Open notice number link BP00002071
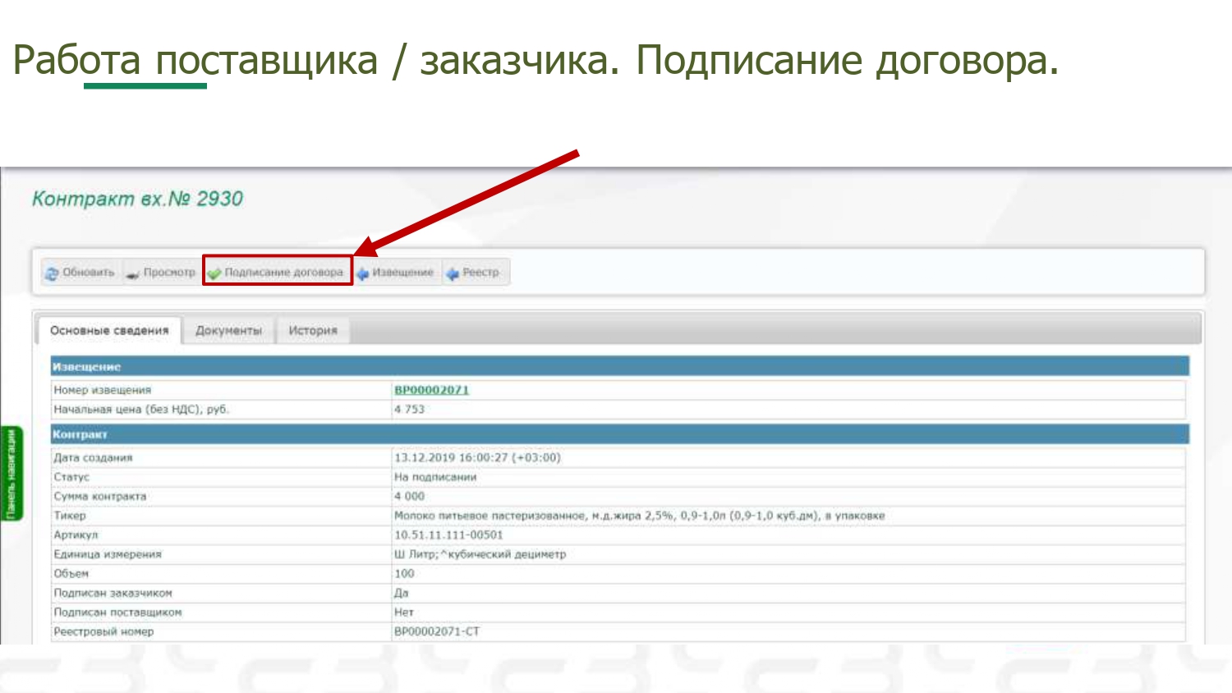The image size is (1232, 693). [x=431, y=390]
